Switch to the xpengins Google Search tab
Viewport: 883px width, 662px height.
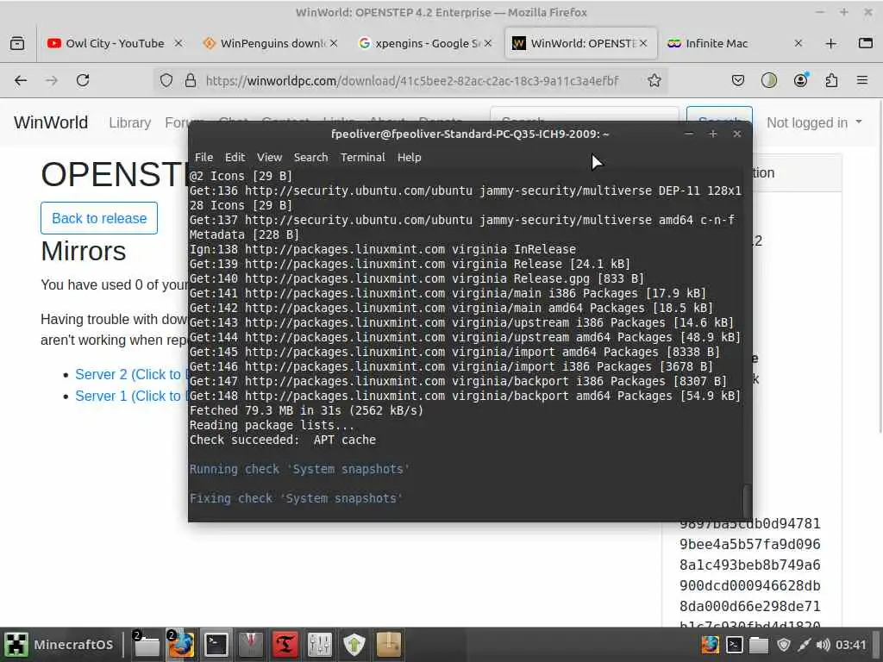[426, 43]
